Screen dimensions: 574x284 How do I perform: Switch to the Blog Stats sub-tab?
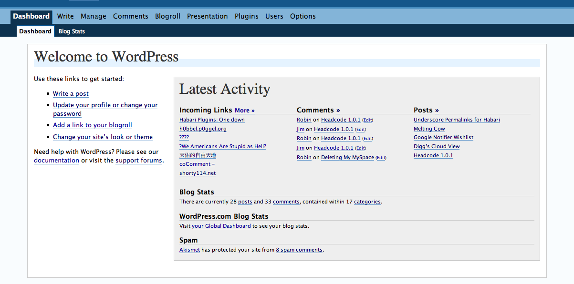(72, 31)
